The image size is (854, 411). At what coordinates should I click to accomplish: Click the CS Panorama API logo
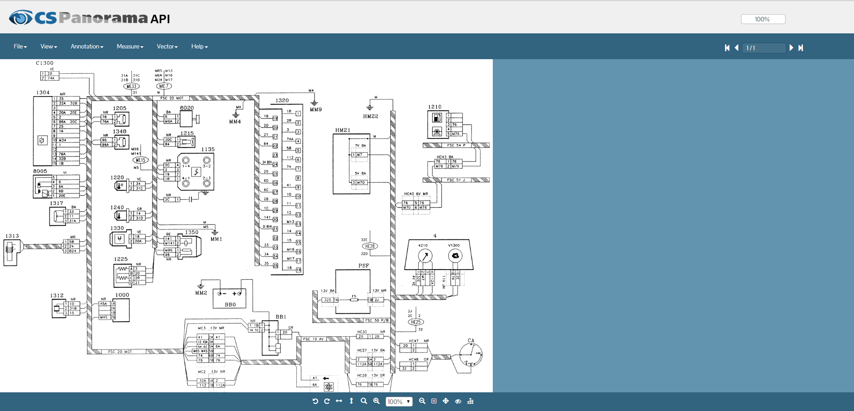[89, 18]
